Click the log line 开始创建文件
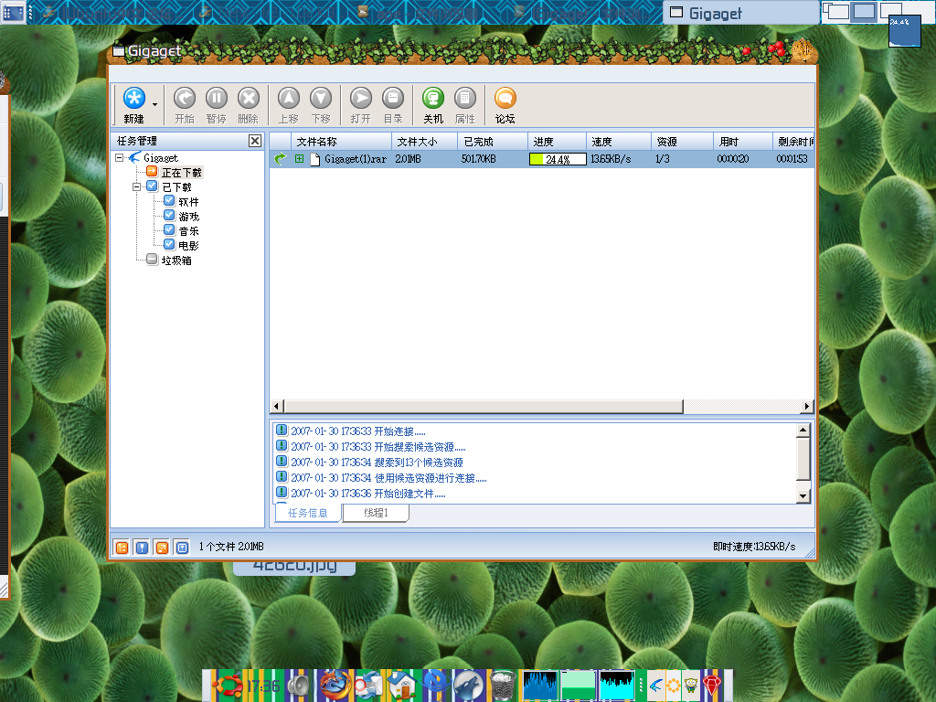 (x=368, y=493)
